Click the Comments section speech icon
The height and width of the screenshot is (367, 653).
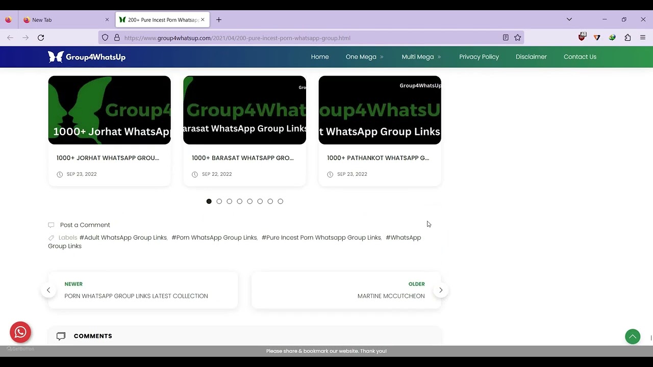pos(61,336)
